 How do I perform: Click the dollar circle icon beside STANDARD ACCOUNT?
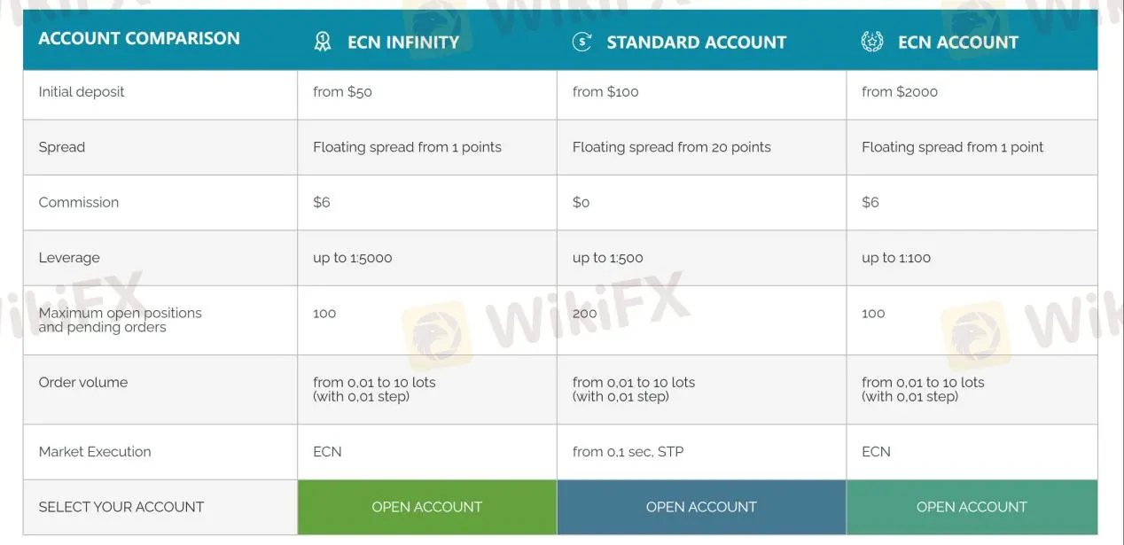582,41
